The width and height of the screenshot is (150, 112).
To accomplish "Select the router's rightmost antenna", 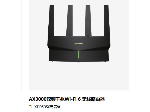I will coord(107,21).
